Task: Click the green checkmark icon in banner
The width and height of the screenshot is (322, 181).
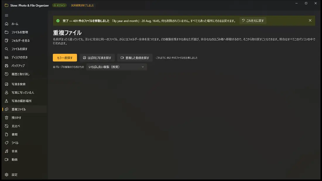Action: [58, 21]
